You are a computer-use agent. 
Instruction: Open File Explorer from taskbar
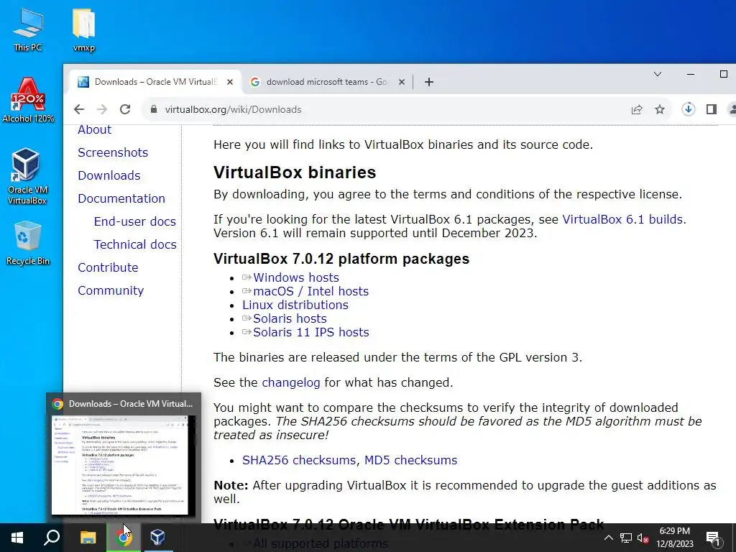pyautogui.click(x=88, y=538)
